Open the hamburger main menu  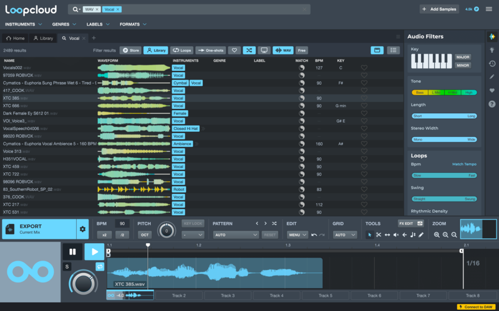489,9
